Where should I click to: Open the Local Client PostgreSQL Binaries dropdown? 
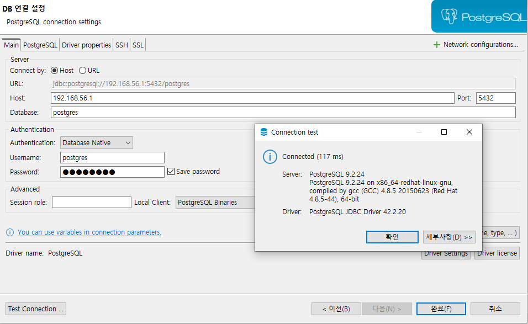[x=215, y=202]
